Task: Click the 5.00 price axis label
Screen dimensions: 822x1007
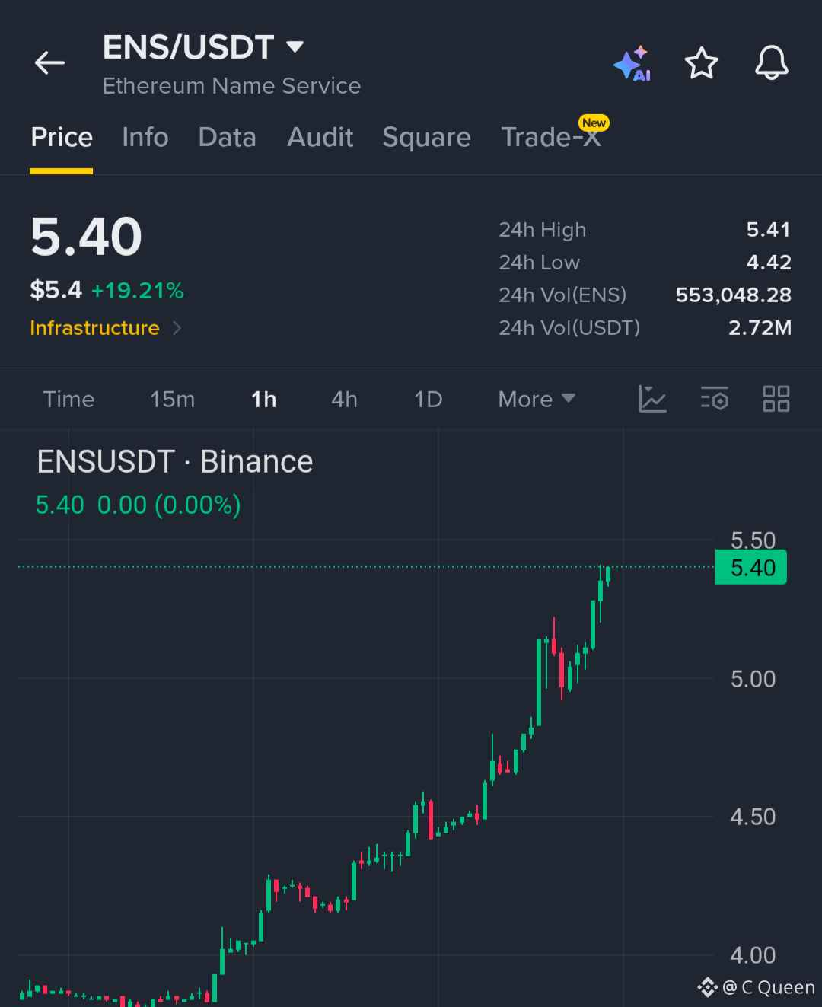Action: 753,679
